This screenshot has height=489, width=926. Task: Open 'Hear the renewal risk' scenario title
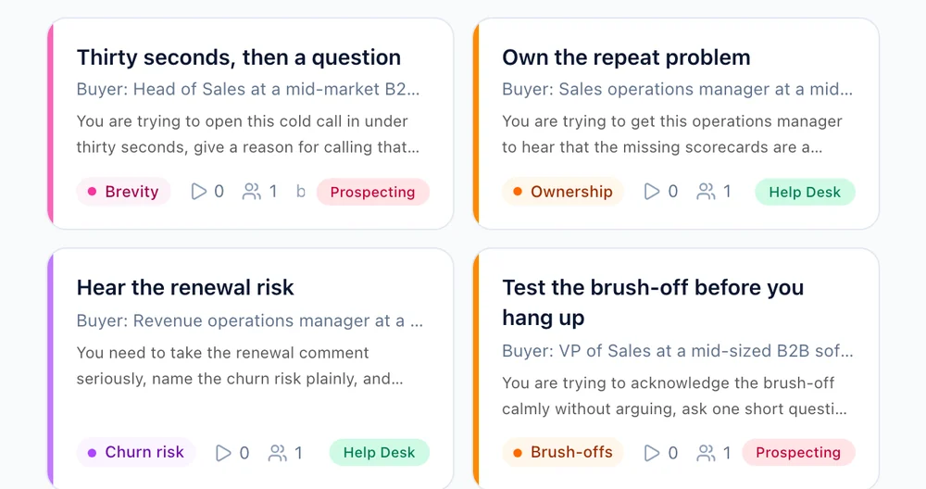[185, 288]
